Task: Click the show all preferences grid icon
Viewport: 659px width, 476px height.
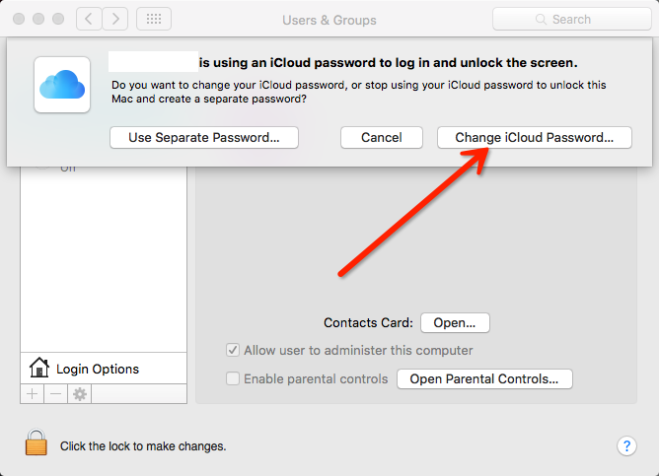Action: 154,19
